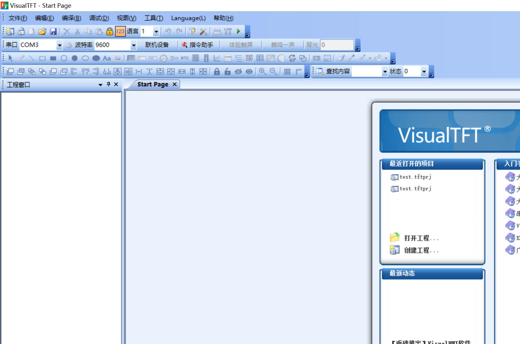Expand the COM3 serial port dropdown
This screenshot has width=520, height=344.
(x=59, y=45)
